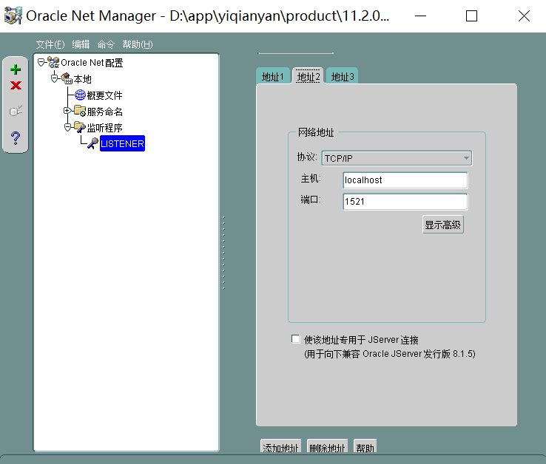Select the 本地 tree item label
Viewport: 546px width, 464px height.
click(83, 79)
